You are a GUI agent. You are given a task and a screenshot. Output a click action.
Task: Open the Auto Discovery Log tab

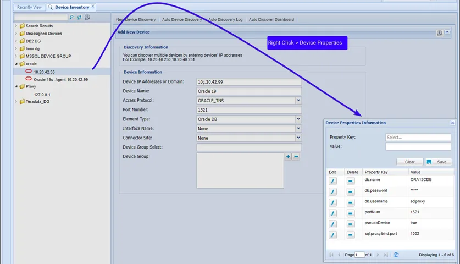coord(225,20)
